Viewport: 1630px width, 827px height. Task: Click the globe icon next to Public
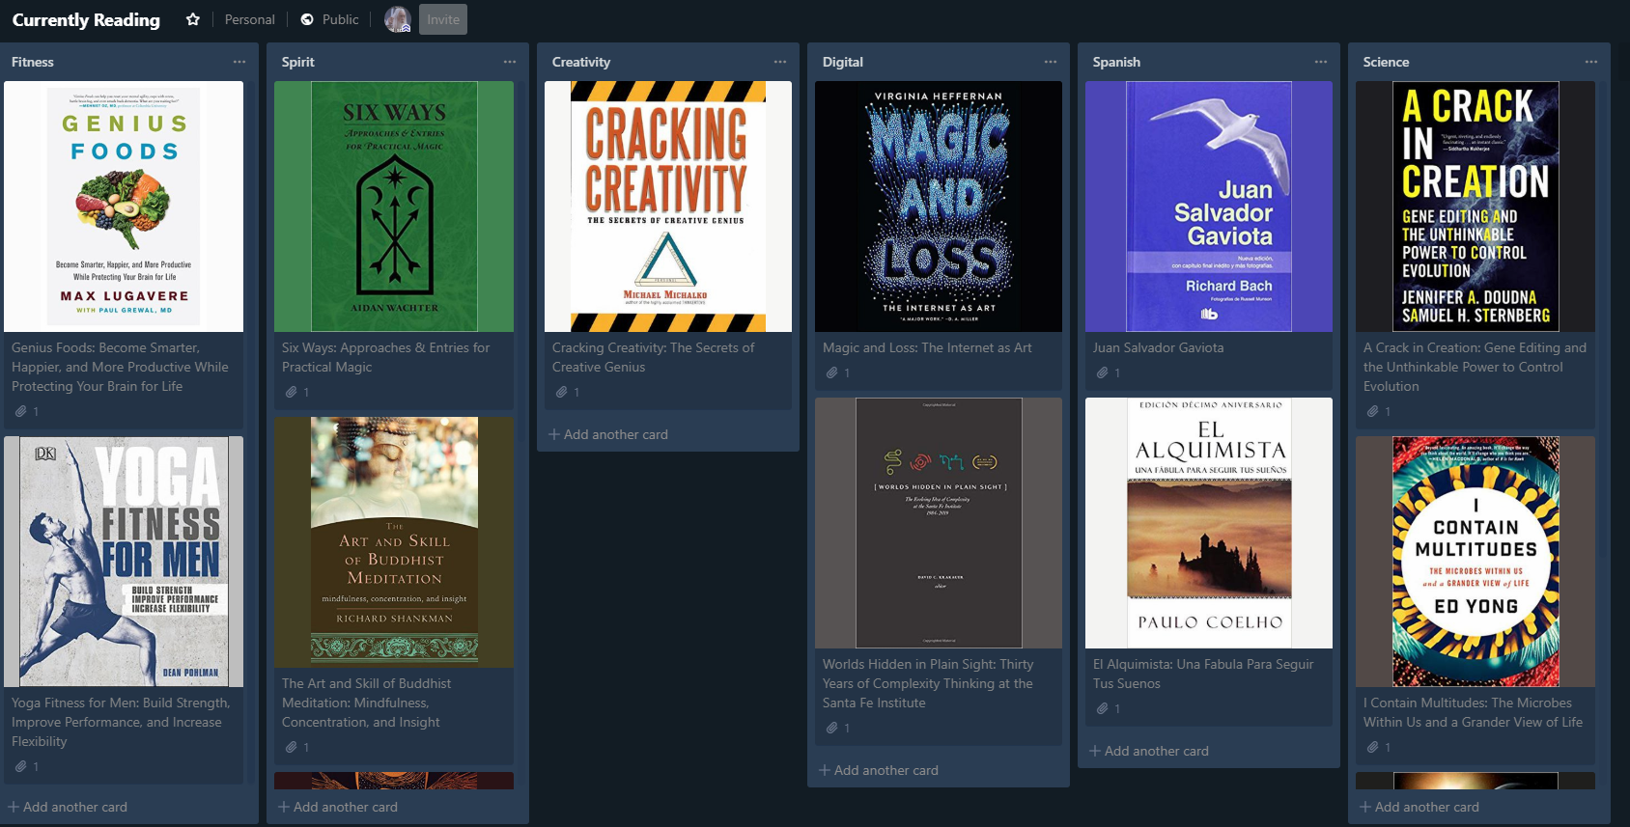coord(307,19)
